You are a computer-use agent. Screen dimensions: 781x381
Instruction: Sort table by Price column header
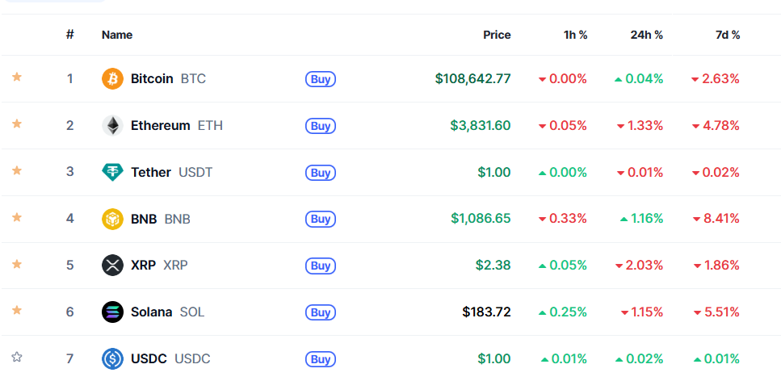[497, 35]
